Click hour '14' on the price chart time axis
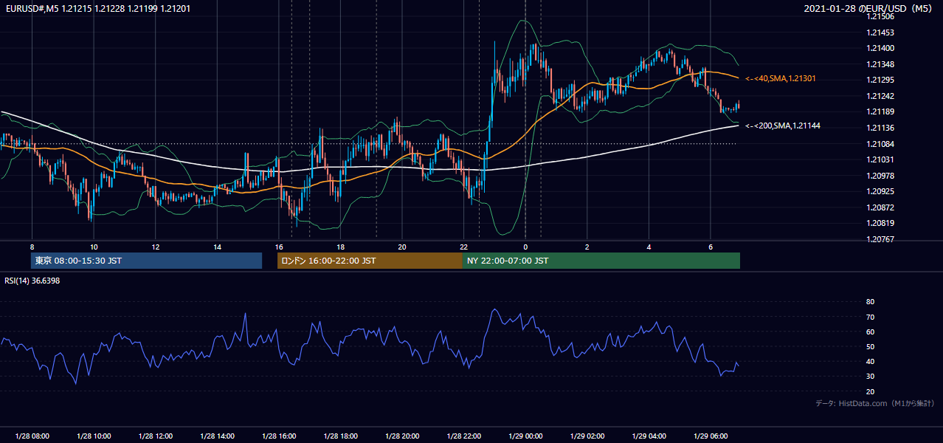Image resolution: width=943 pixels, height=443 pixels. pyautogui.click(x=217, y=247)
